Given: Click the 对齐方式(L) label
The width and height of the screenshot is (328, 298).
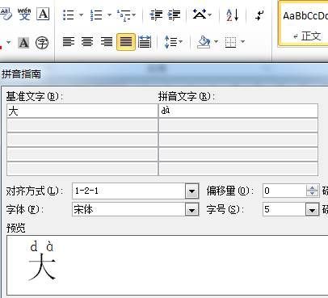Looking at the screenshot, I should tap(35, 191).
